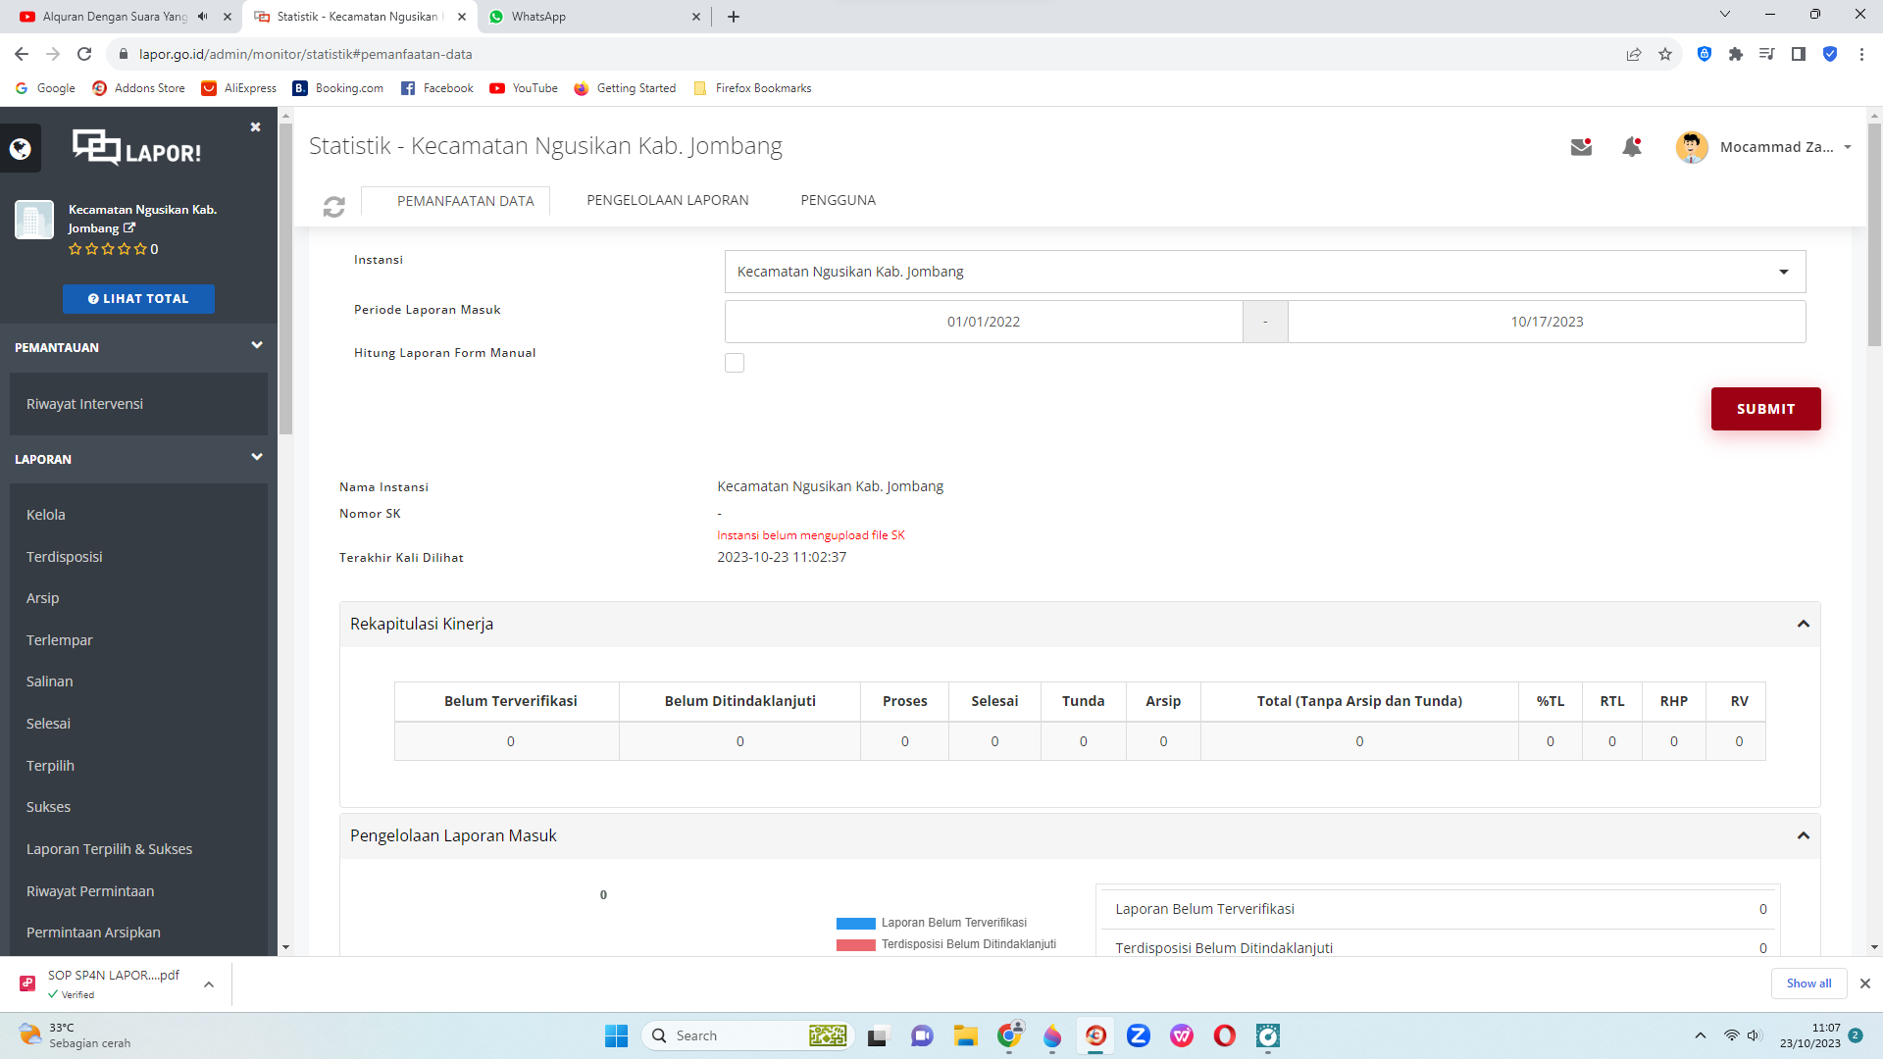The image size is (1883, 1059).
Task: Open external link icon beside Jombang
Action: [x=129, y=227]
